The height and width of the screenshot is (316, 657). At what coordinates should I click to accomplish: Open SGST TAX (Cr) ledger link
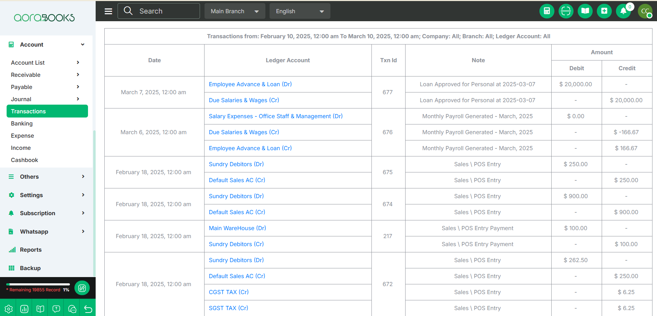(228, 308)
